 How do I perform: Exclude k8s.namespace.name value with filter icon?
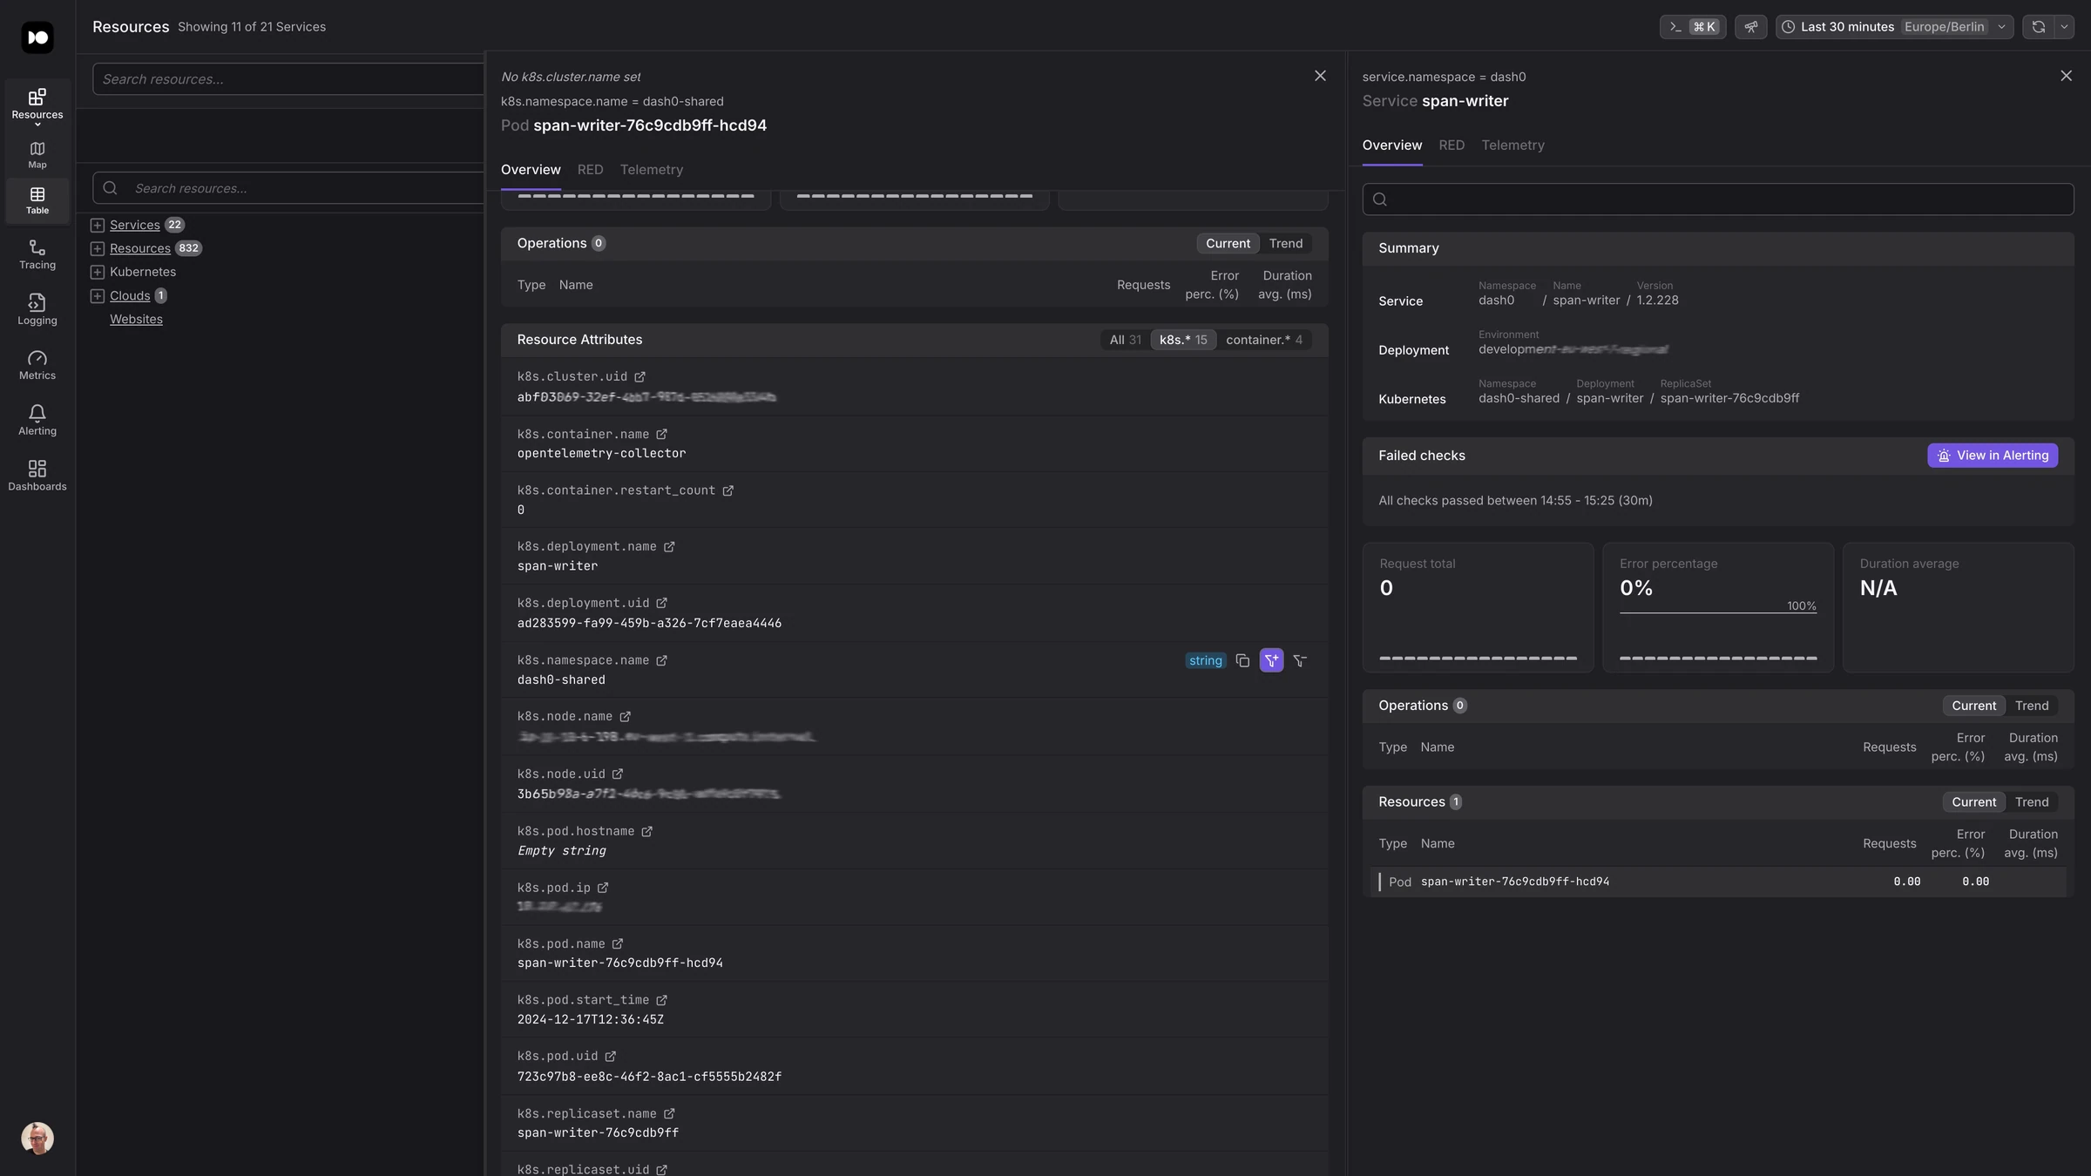pos(1300,661)
